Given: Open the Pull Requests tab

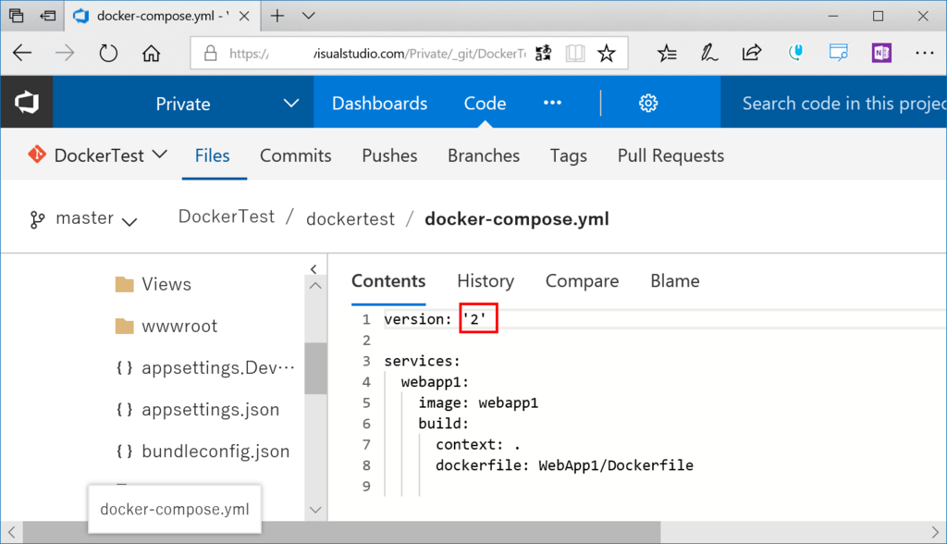Looking at the screenshot, I should tap(670, 156).
